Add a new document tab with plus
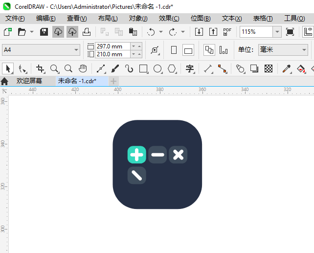The height and width of the screenshot is (253, 314). (x=113, y=81)
